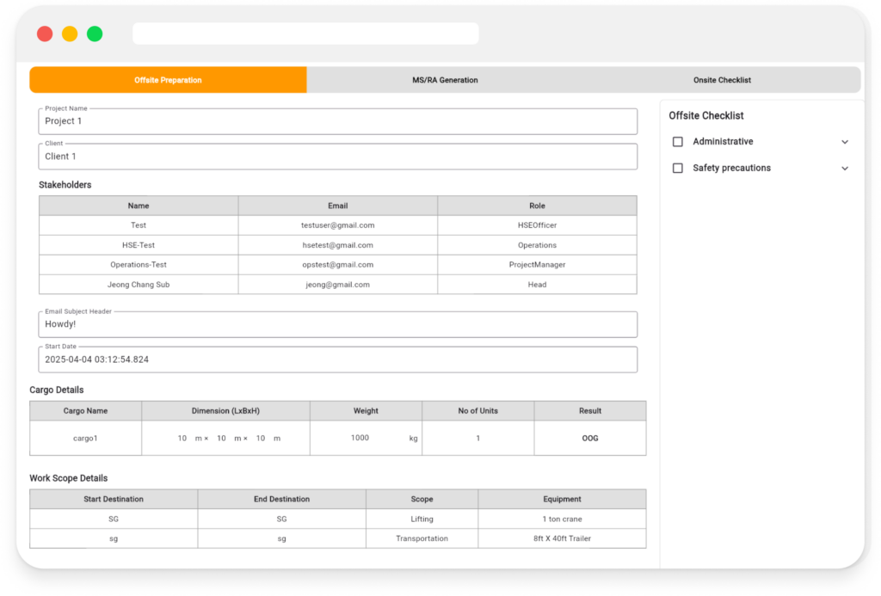Check the Administrative checkbox

pyautogui.click(x=677, y=141)
